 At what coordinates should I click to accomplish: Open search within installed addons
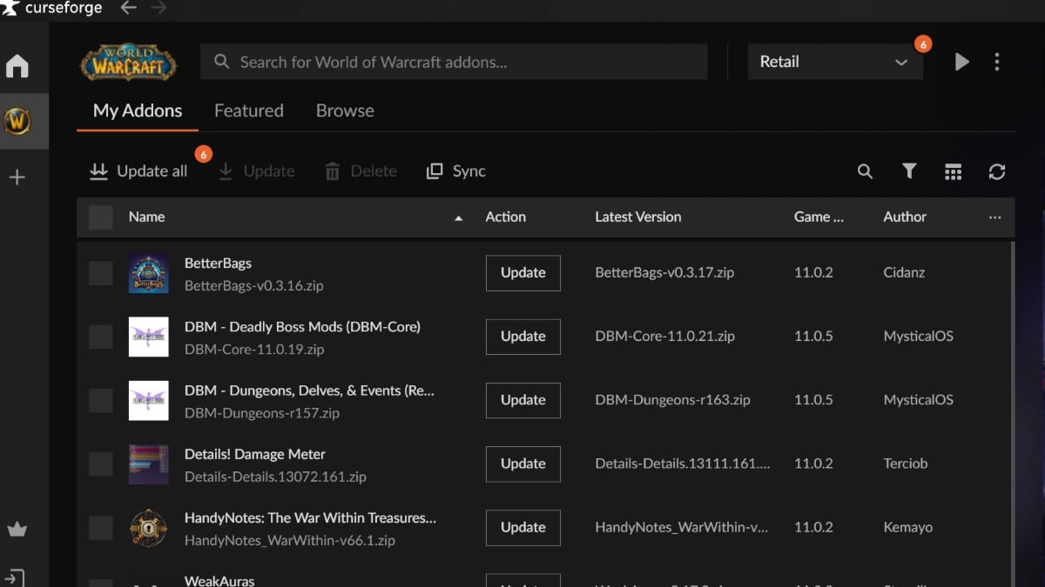pos(865,171)
